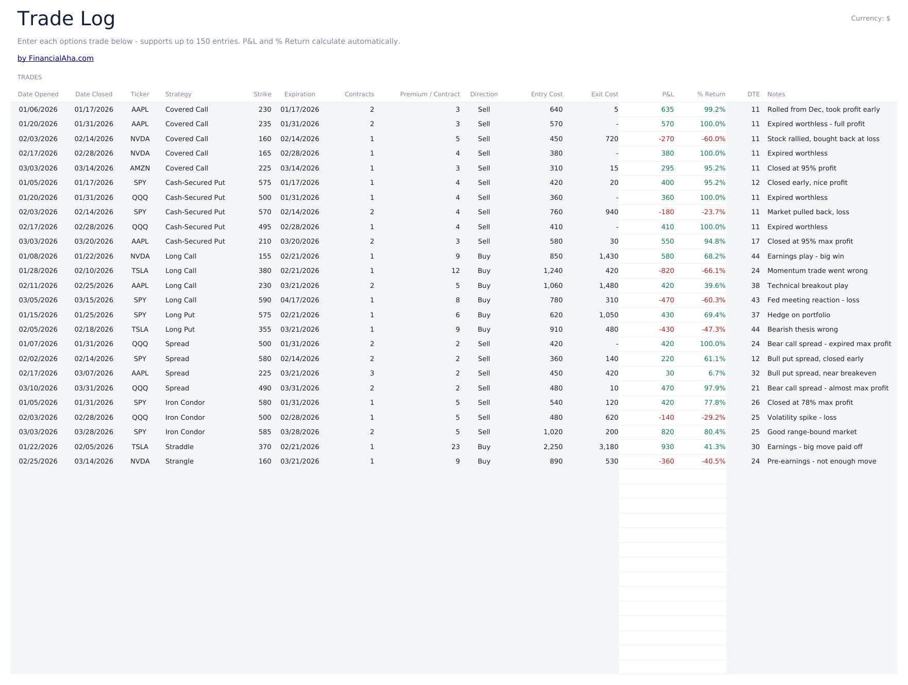Select note 'Volatility spike - loss'
This screenshot has height=685, width=908.
[802, 418]
